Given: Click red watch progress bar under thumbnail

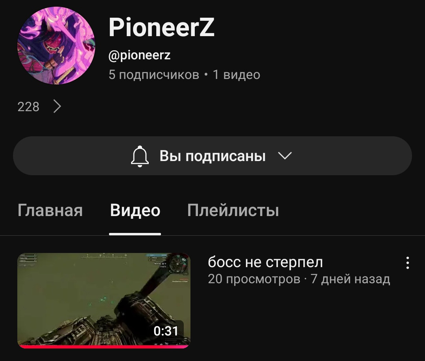Looking at the screenshot, I should (104, 346).
